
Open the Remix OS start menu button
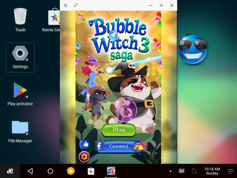(10, 171)
